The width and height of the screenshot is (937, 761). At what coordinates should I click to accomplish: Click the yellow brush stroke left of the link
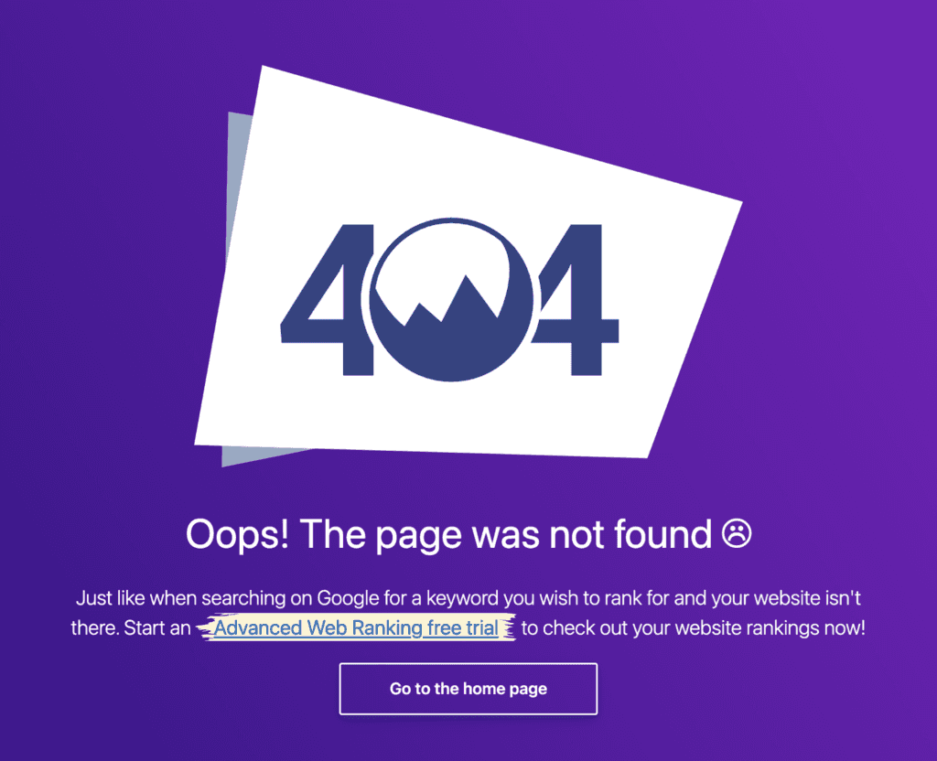click(206, 628)
